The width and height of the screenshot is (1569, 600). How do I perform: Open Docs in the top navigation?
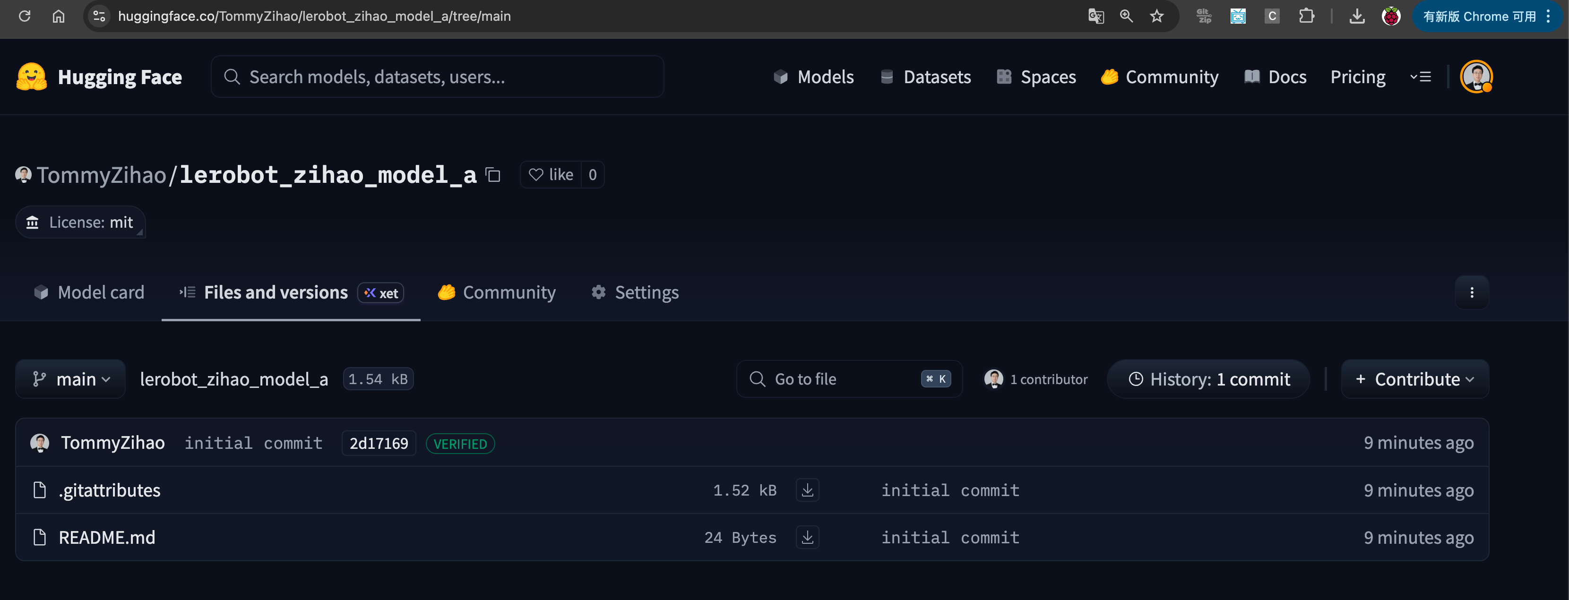click(x=1276, y=77)
